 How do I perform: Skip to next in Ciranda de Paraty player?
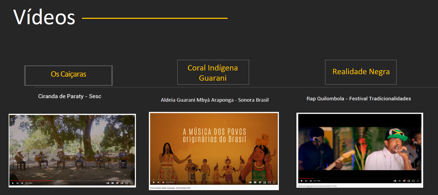coord(18,183)
